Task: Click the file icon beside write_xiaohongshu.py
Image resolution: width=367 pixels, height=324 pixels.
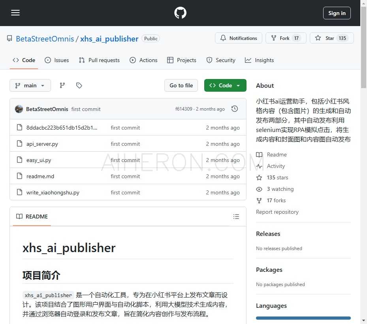Action: (20, 192)
